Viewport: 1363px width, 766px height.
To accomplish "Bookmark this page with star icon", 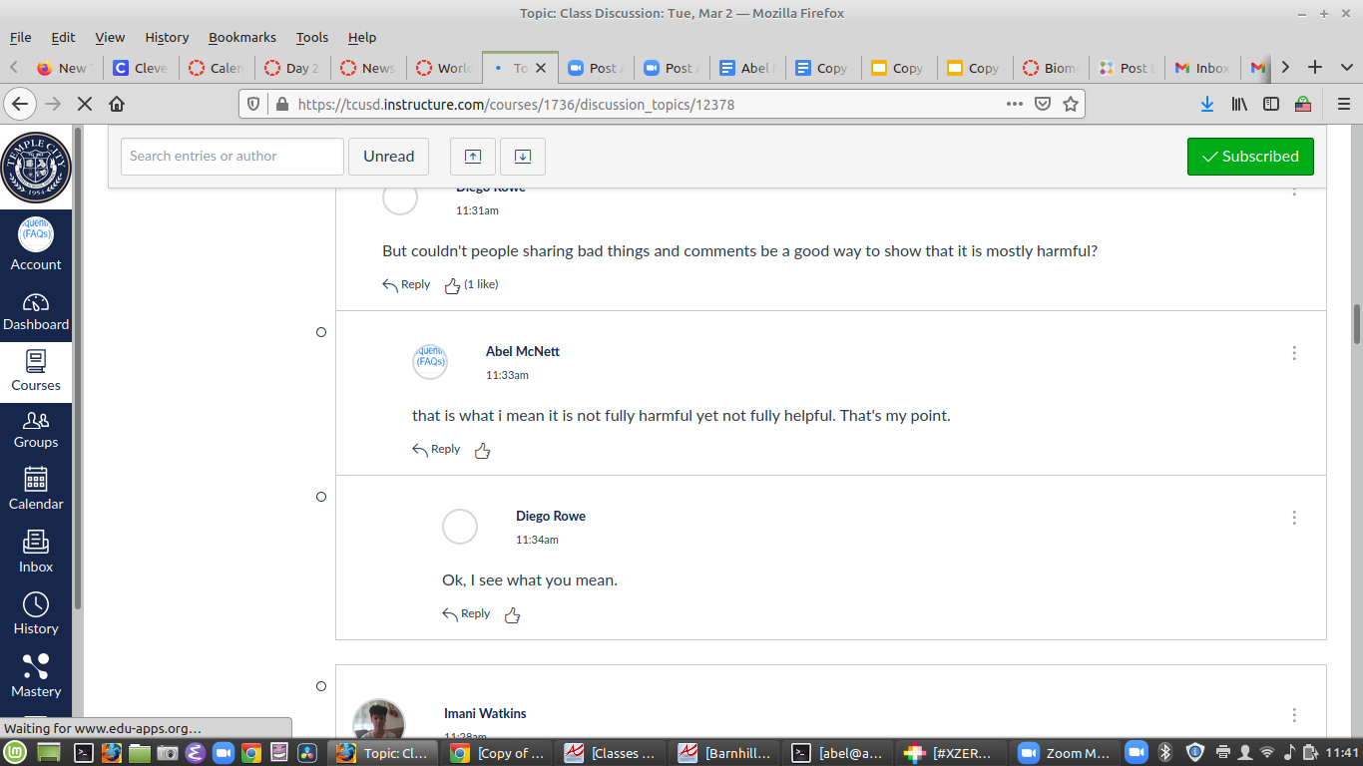I will pos(1071,104).
